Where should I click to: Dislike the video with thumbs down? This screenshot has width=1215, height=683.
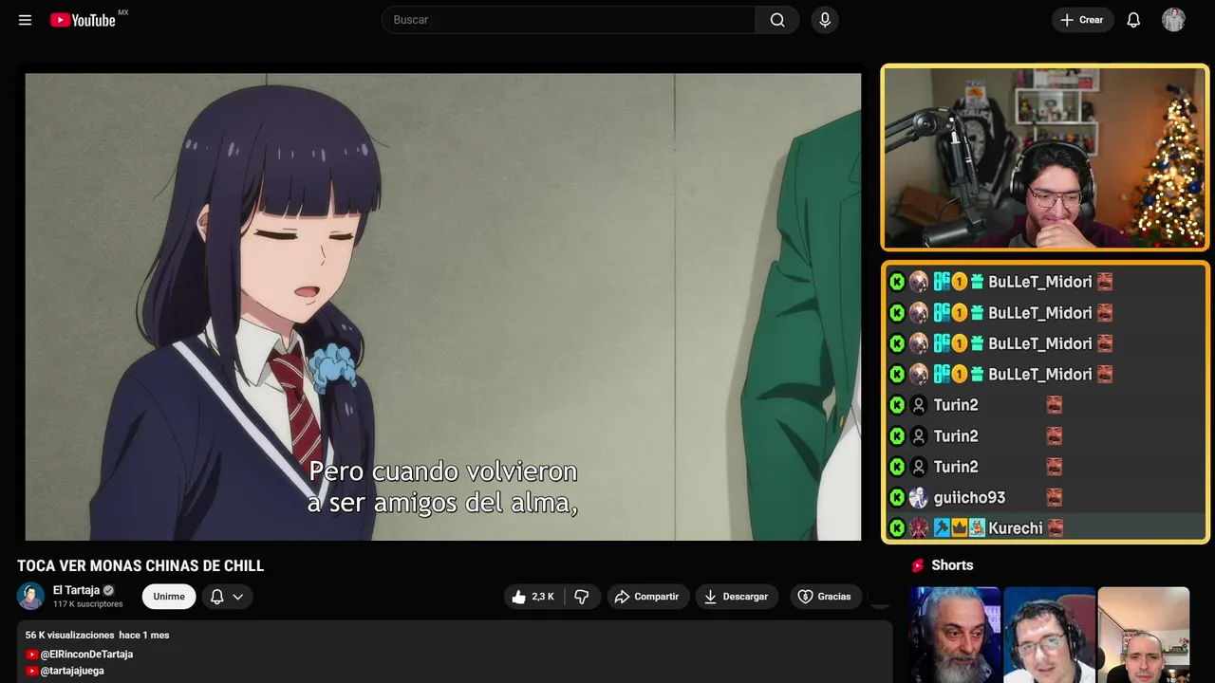tap(582, 597)
